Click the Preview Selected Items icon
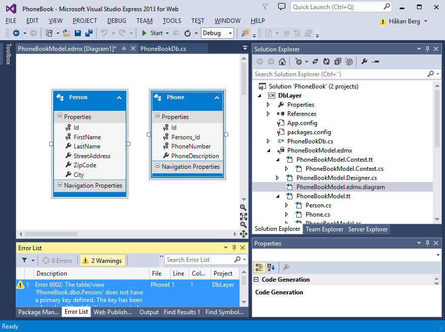This screenshot has width=445, height=332. 375,62
